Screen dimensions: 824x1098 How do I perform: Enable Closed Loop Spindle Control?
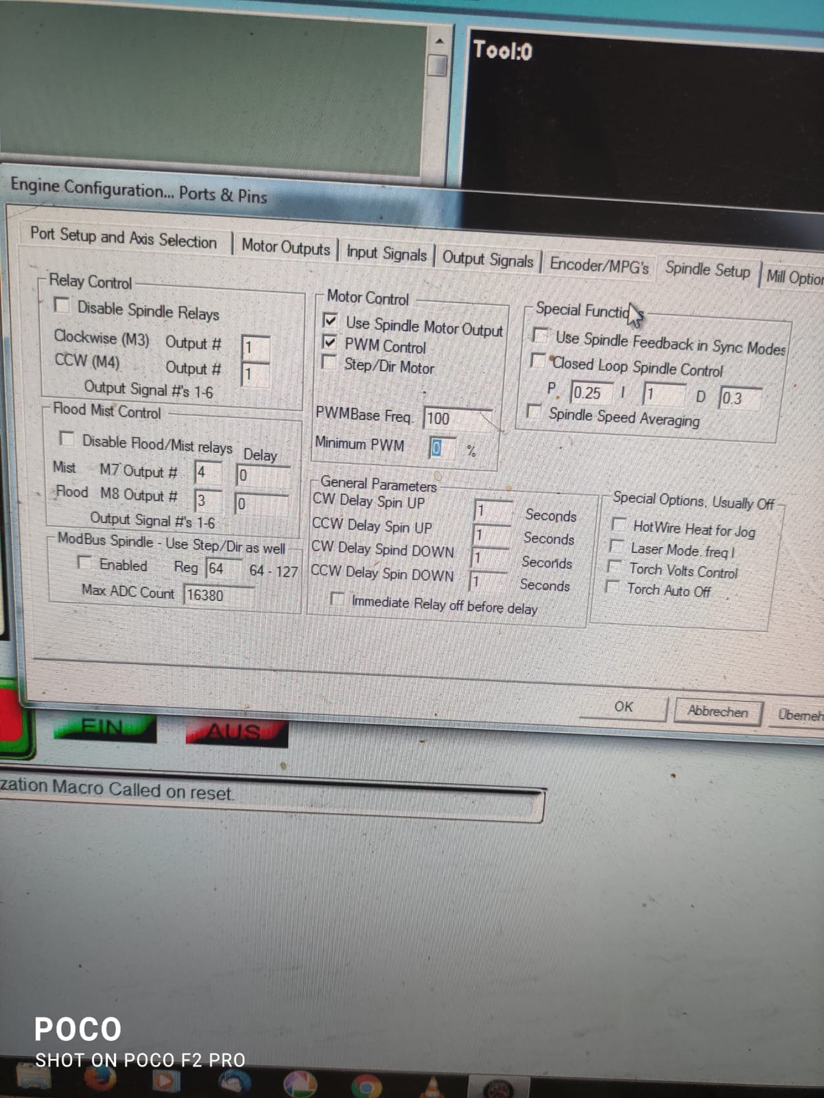(x=539, y=360)
